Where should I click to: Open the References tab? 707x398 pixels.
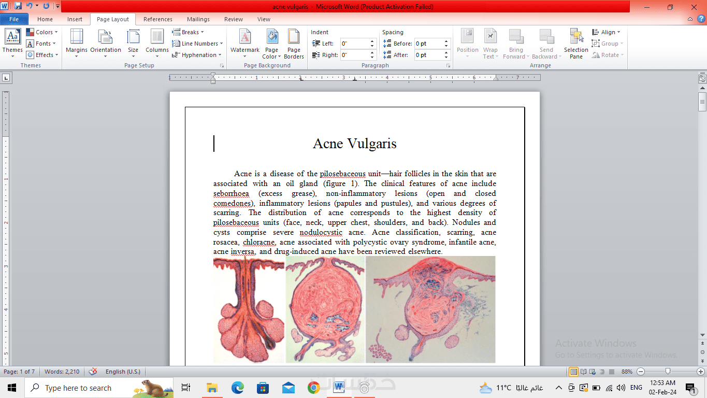158,19
